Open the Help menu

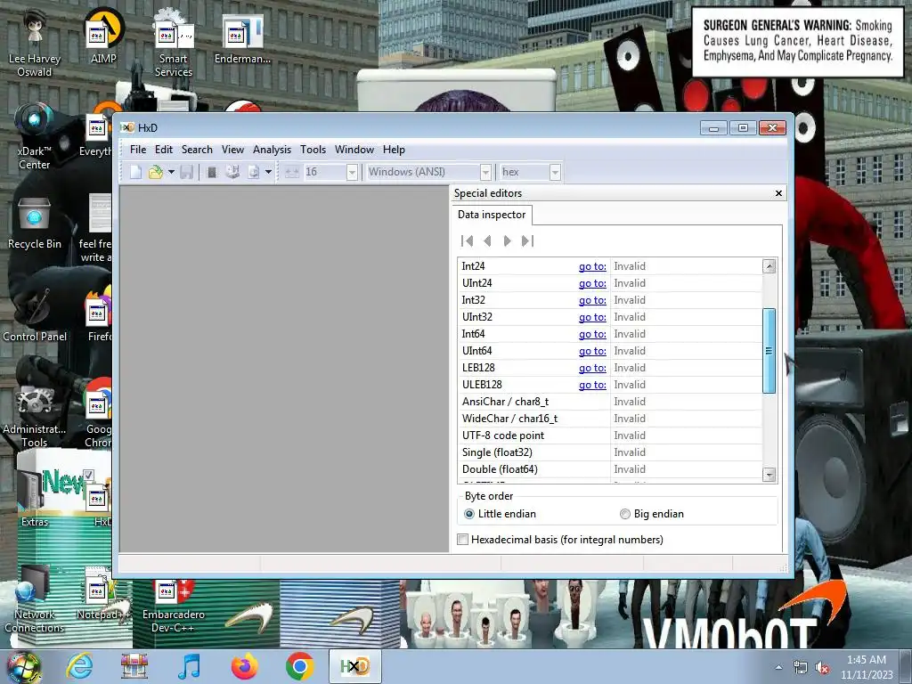point(394,150)
